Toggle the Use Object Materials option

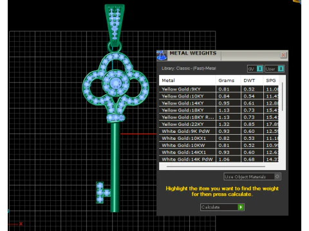(252, 176)
